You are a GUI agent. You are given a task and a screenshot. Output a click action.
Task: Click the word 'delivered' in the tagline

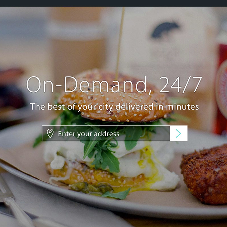(134, 107)
